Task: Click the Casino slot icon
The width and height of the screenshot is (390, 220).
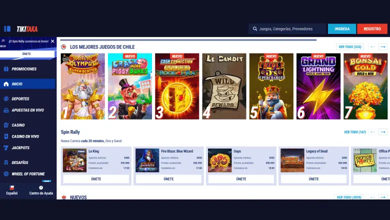Action: 6,125
